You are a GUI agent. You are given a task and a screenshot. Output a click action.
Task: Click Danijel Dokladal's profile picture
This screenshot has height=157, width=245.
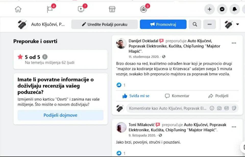[121, 44]
